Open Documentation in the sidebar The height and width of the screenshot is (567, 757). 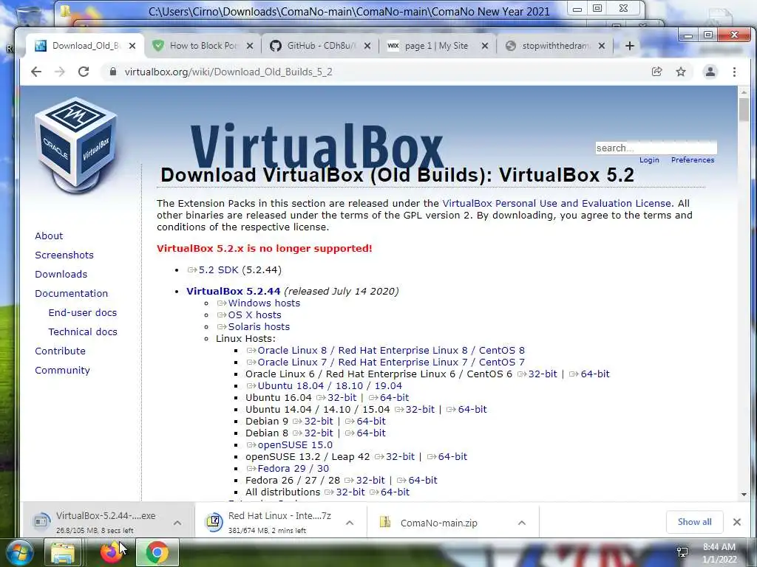pos(72,294)
